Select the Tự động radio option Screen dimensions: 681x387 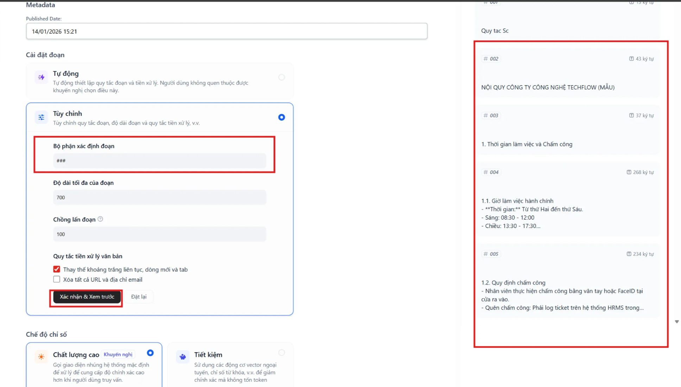click(281, 77)
